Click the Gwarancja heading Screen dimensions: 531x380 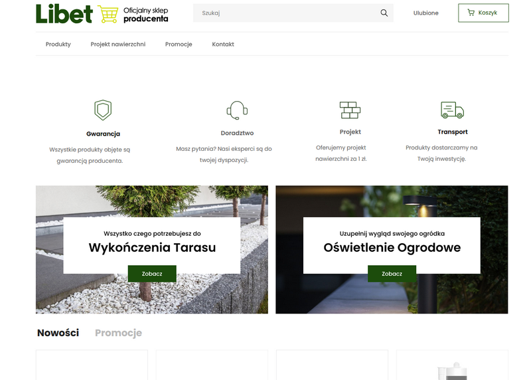coord(103,134)
